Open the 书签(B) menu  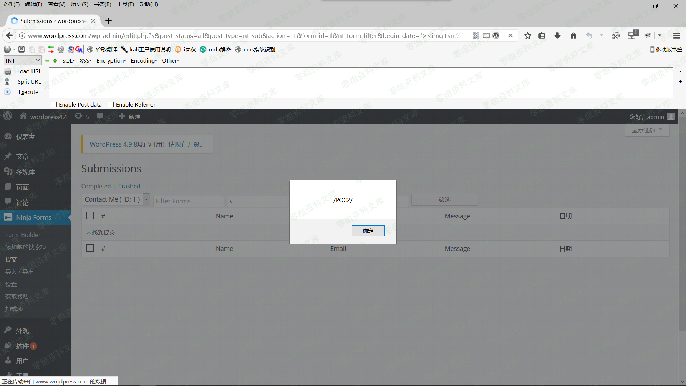[x=102, y=4]
